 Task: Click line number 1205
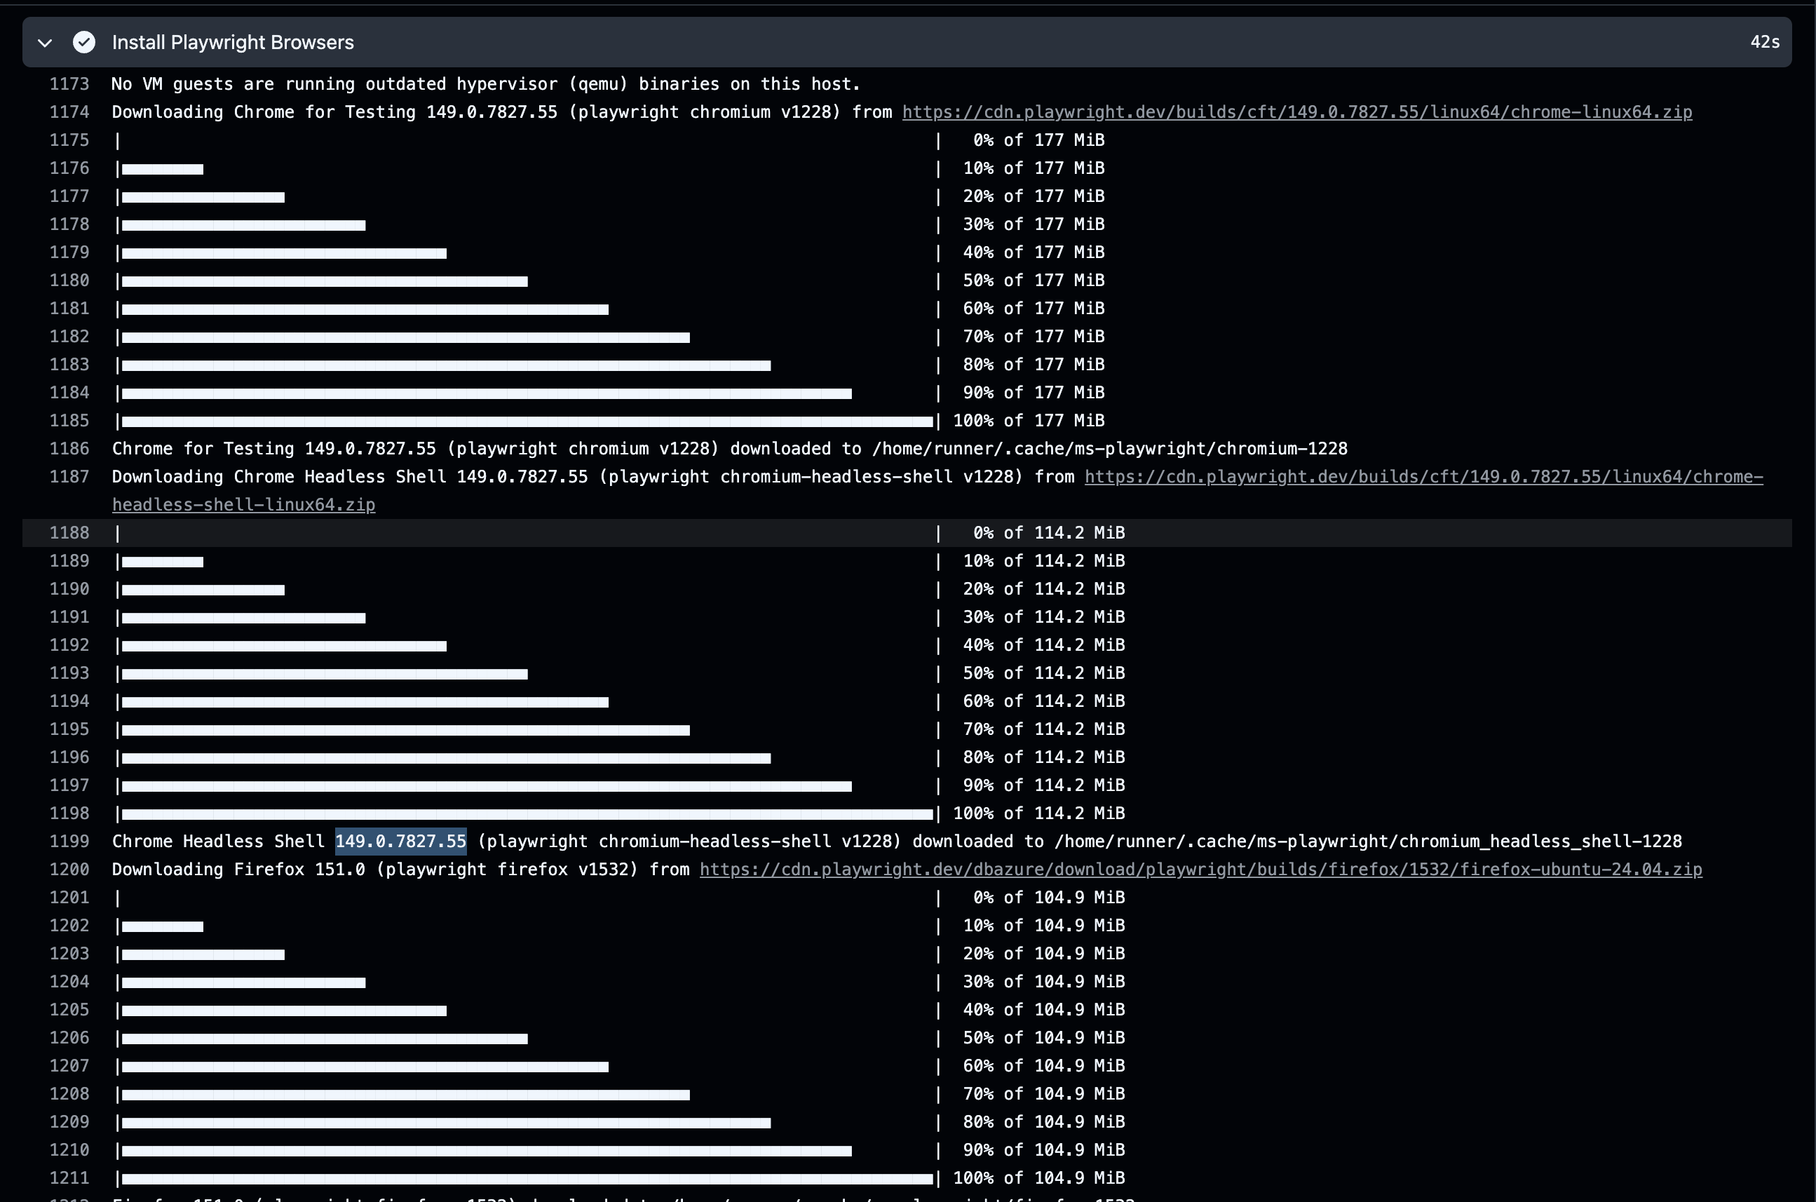point(69,1010)
